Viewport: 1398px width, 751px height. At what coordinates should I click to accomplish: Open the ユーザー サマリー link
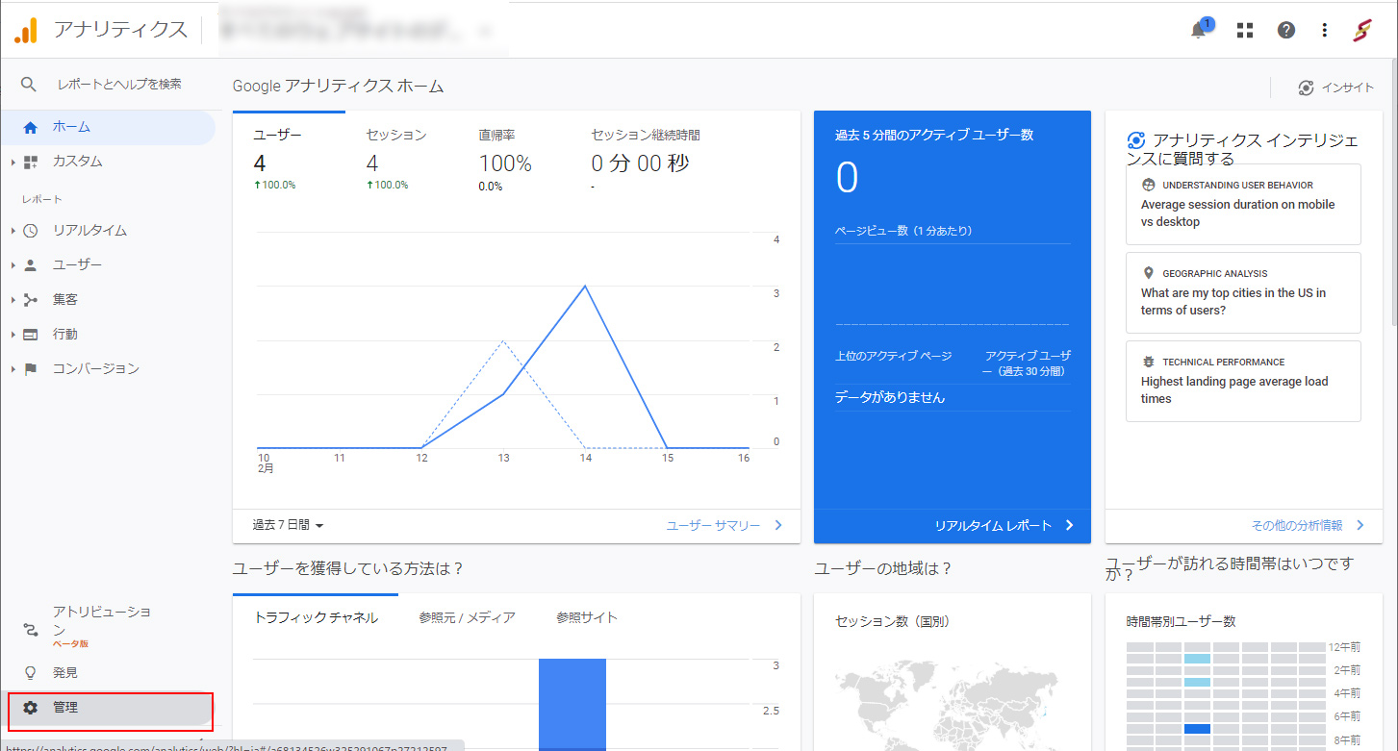[x=724, y=525]
